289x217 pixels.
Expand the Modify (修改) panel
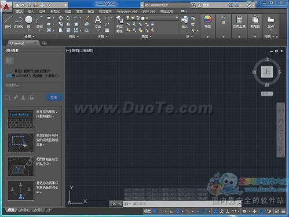click(74, 36)
